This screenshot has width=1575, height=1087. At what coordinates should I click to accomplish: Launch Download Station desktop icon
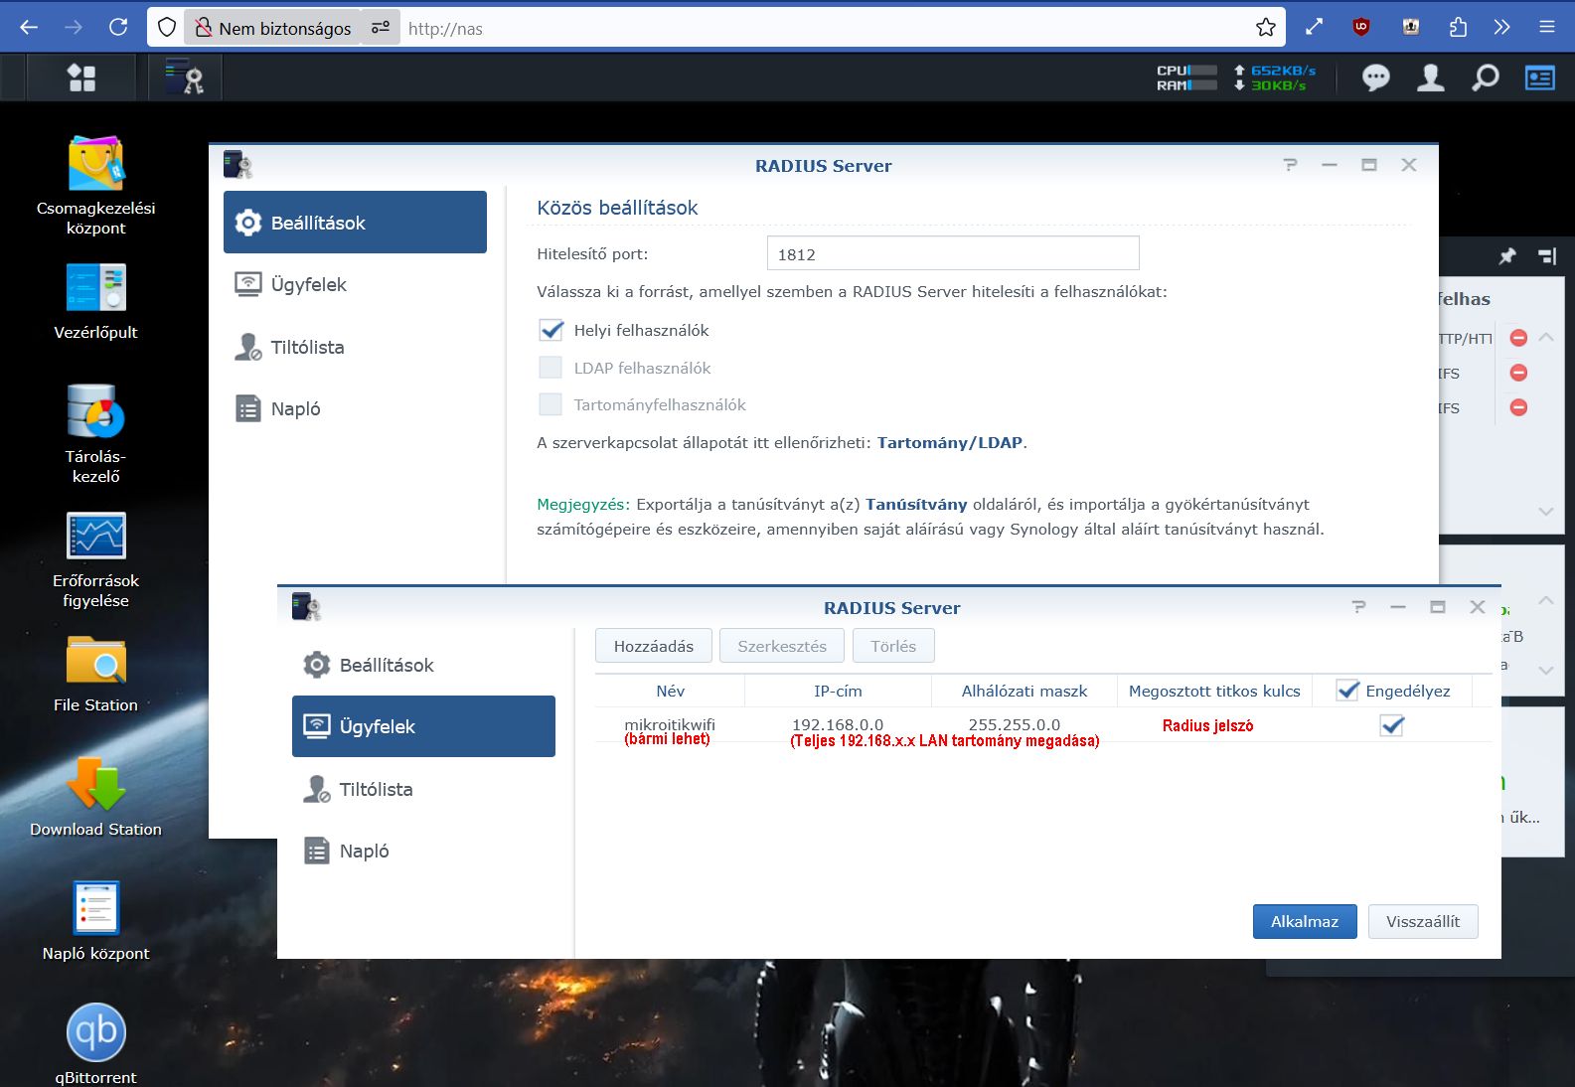coord(95,785)
